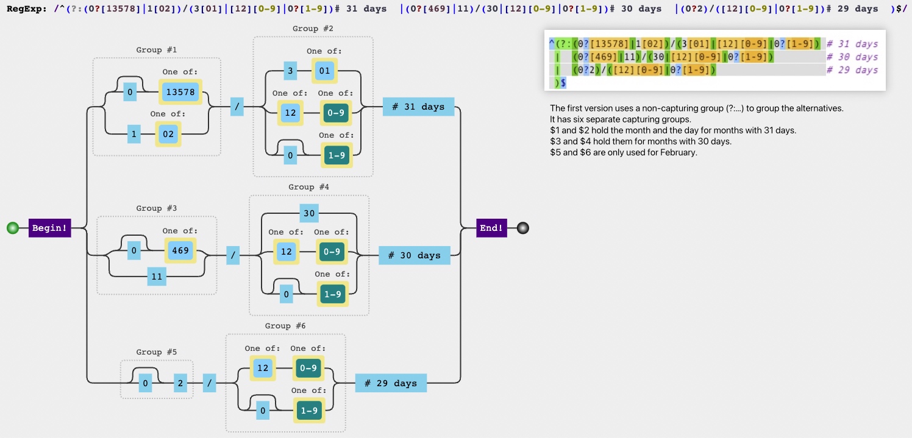Click the green start circle
This screenshot has width=912, height=438.
pyautogui.click(x=13, y=228)
